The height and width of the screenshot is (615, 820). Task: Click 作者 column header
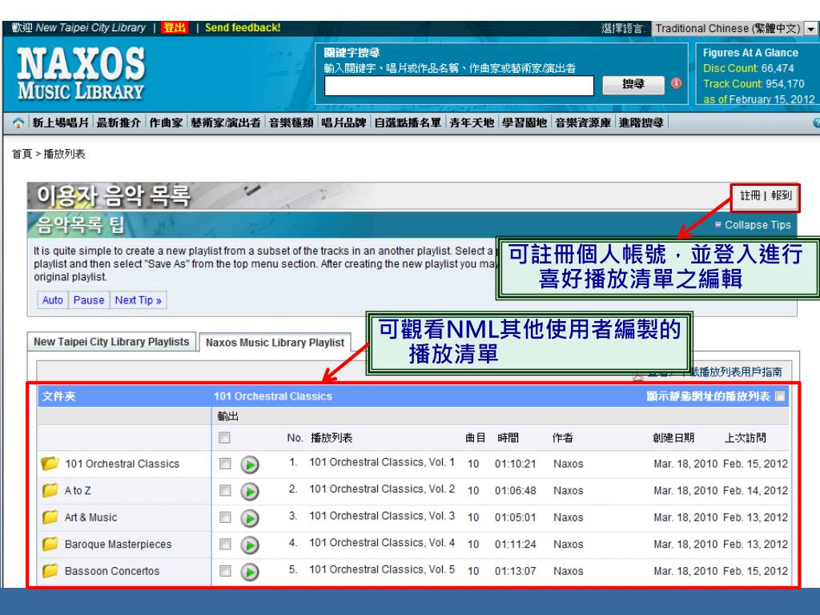point(563,438)
